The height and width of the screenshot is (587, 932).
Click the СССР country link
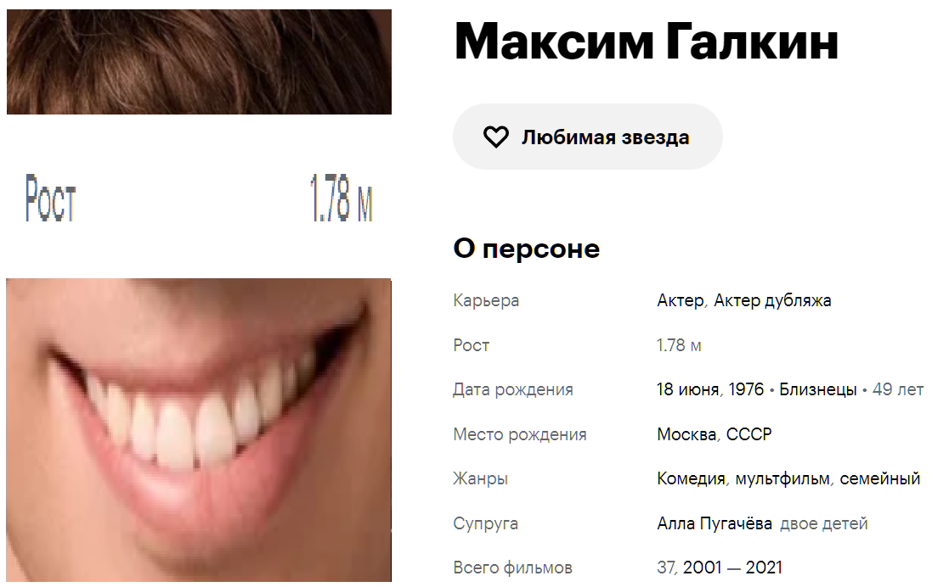coord(749,434)
